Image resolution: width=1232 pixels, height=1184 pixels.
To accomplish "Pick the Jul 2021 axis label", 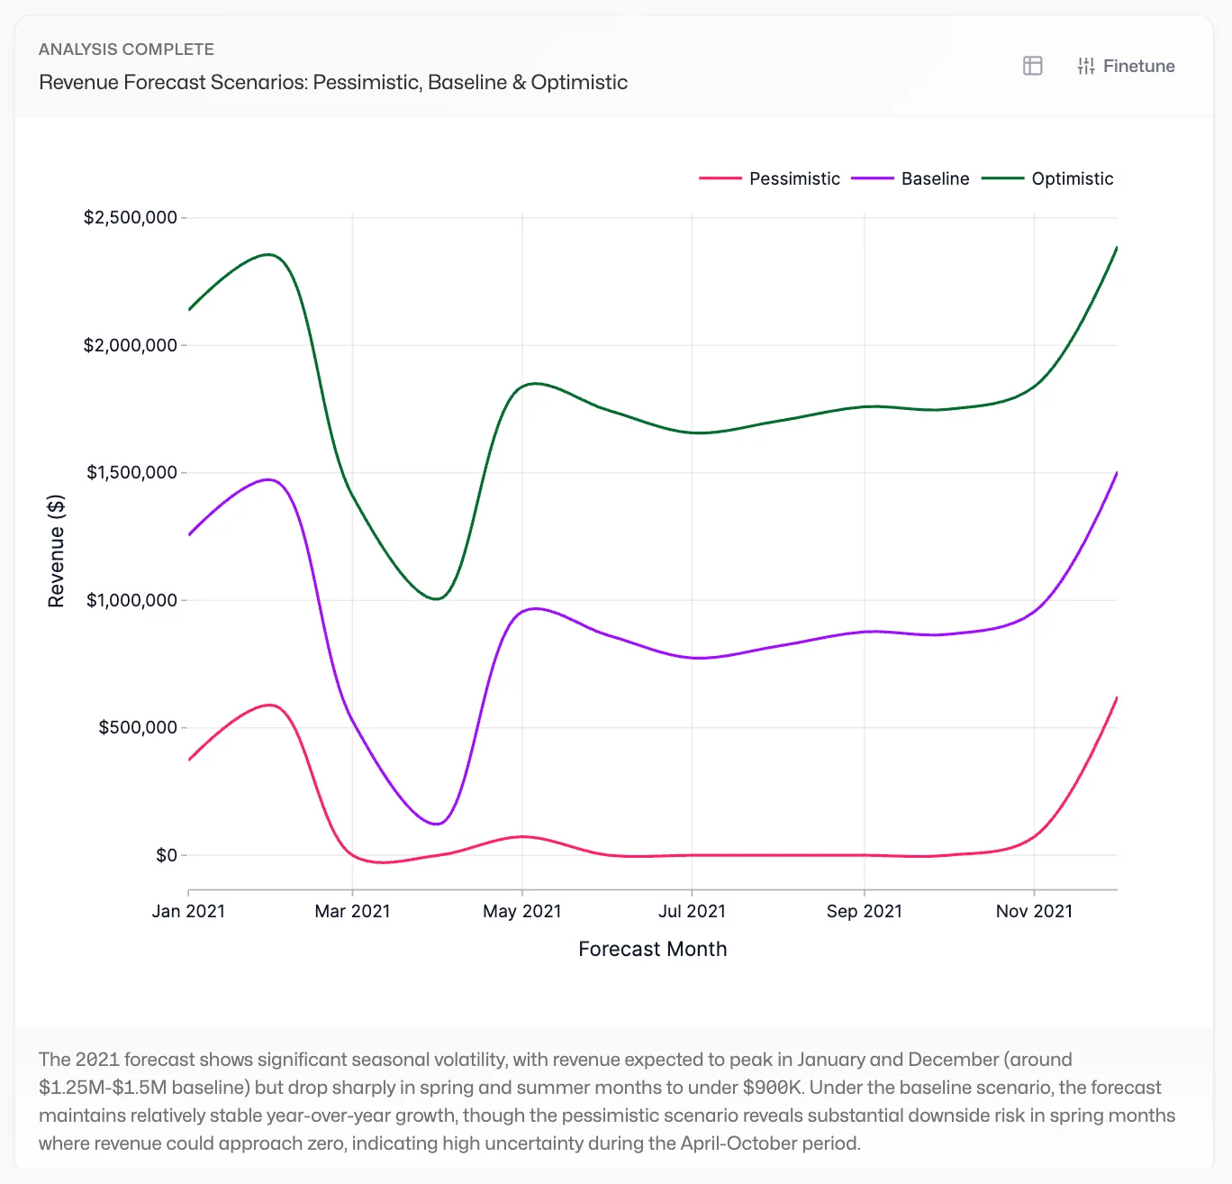I will [x=692, y=911].
